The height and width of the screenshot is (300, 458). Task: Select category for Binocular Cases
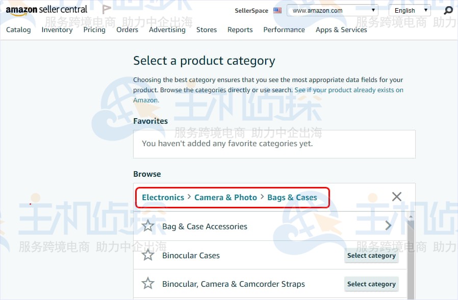371,255
